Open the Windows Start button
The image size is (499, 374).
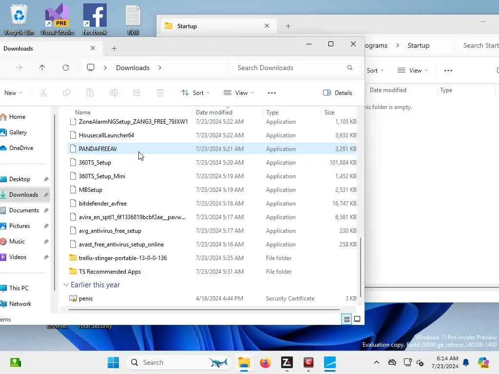click(x=113, y=362)
